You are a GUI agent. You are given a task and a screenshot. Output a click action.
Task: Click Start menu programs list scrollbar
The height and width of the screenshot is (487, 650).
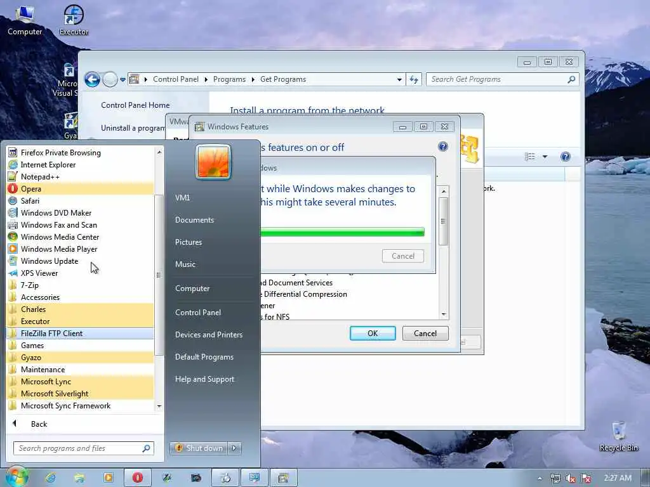pyautogui.click(x=159, y=275)
